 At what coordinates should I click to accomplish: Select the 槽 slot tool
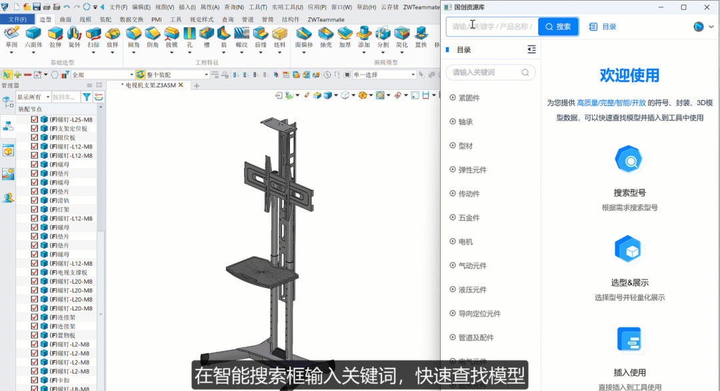click(207, 37)
